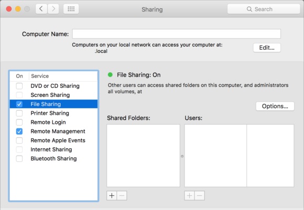Click the On column header

coord(19,76)
